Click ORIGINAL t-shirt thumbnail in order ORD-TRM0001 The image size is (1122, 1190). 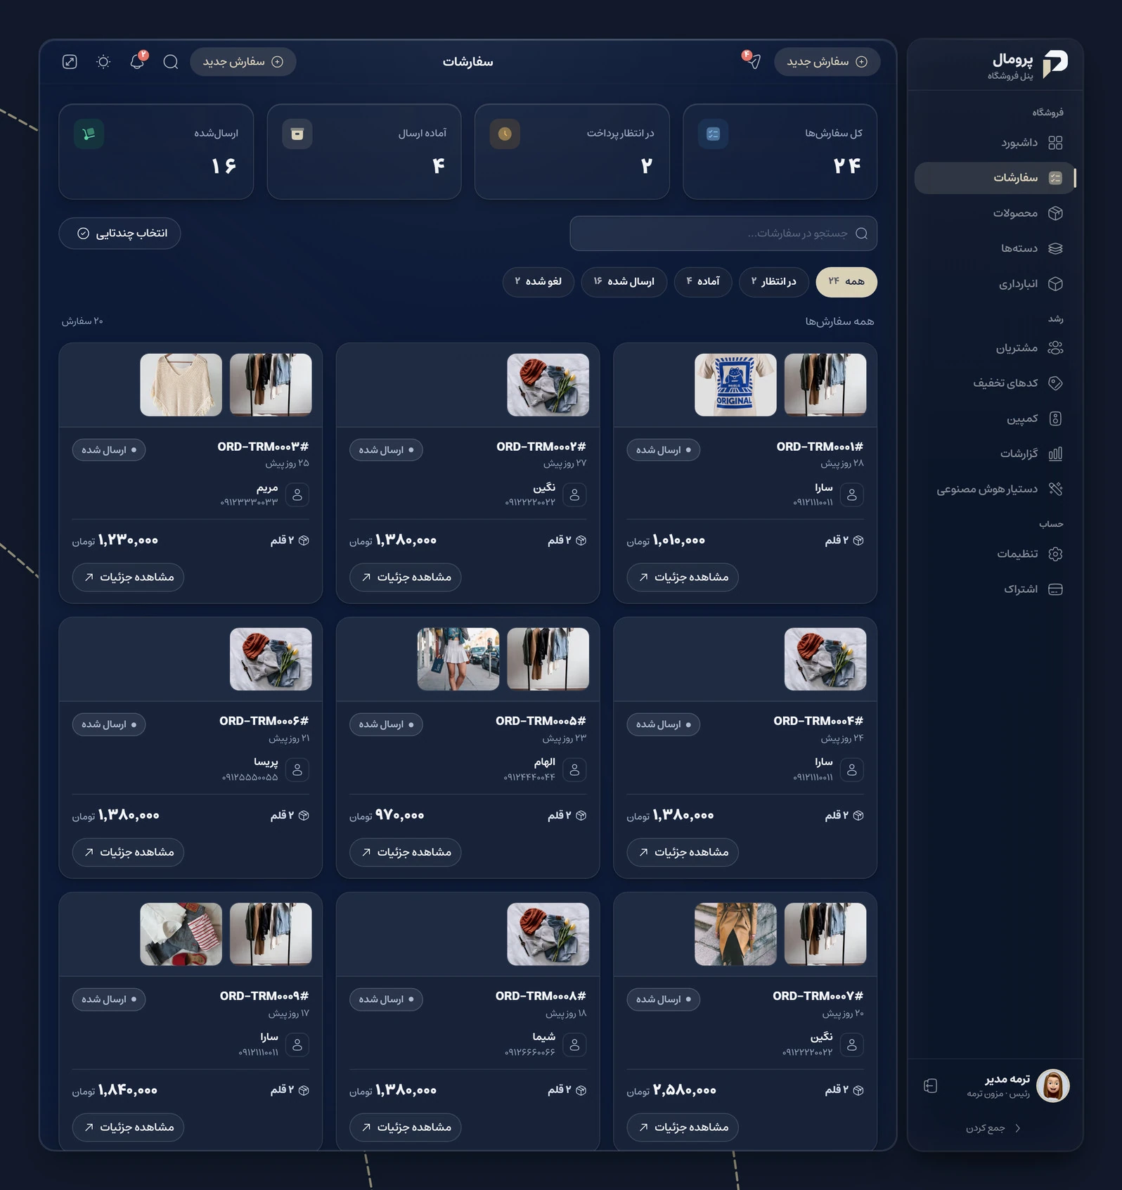point(735,385)
